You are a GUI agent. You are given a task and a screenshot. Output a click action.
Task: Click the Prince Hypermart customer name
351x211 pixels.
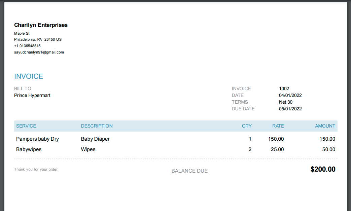point(32,95)
